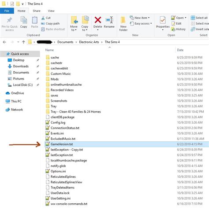Go up one folder level

coord(23,42)
